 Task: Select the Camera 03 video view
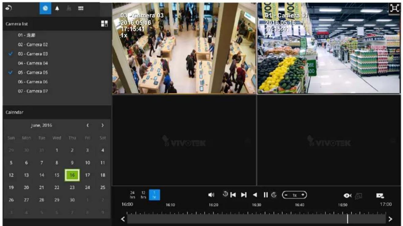coord(184,48)
